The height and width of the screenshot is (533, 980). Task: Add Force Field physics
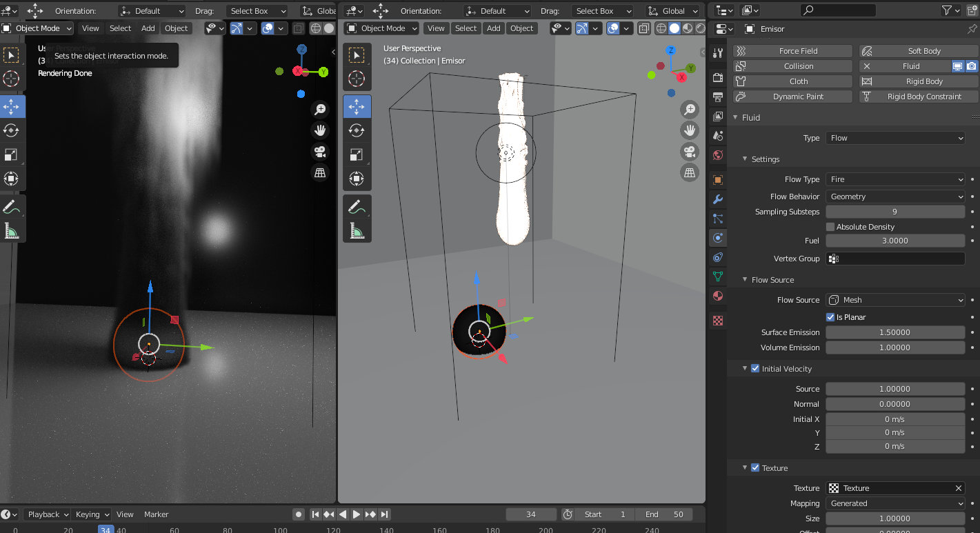pyautogui.click(x=792, y=51)
